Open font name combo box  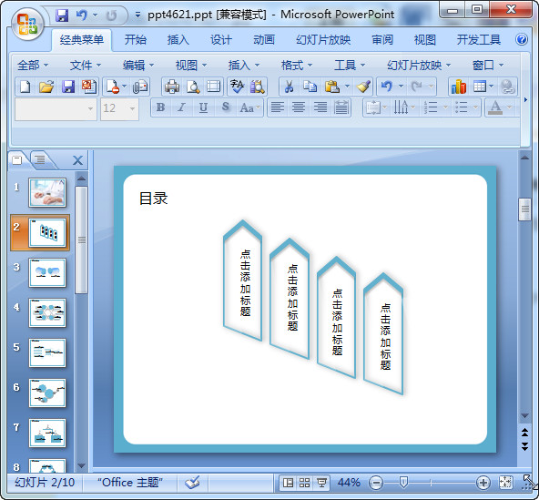[x=56, y=109]
